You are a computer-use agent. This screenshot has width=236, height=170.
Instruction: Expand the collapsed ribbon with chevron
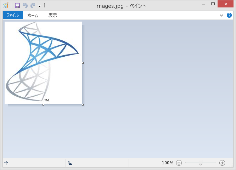221,15
